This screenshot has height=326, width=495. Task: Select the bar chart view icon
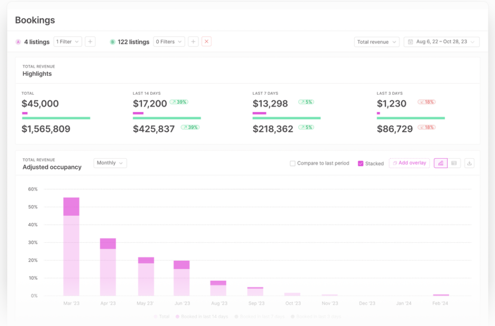[440, 163]
